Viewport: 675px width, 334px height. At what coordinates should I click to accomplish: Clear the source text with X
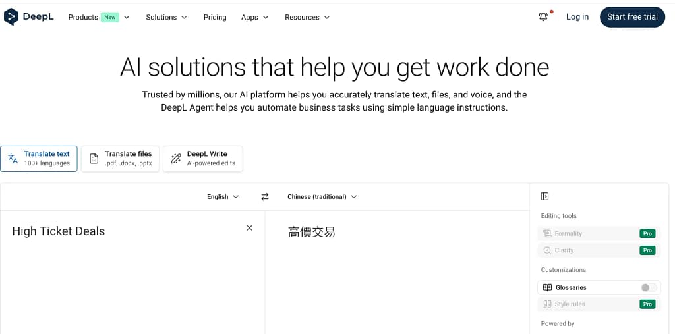[x=249, y=228]
